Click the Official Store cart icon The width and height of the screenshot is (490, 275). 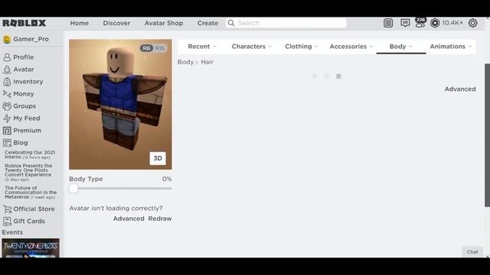(x=7, y=209)
